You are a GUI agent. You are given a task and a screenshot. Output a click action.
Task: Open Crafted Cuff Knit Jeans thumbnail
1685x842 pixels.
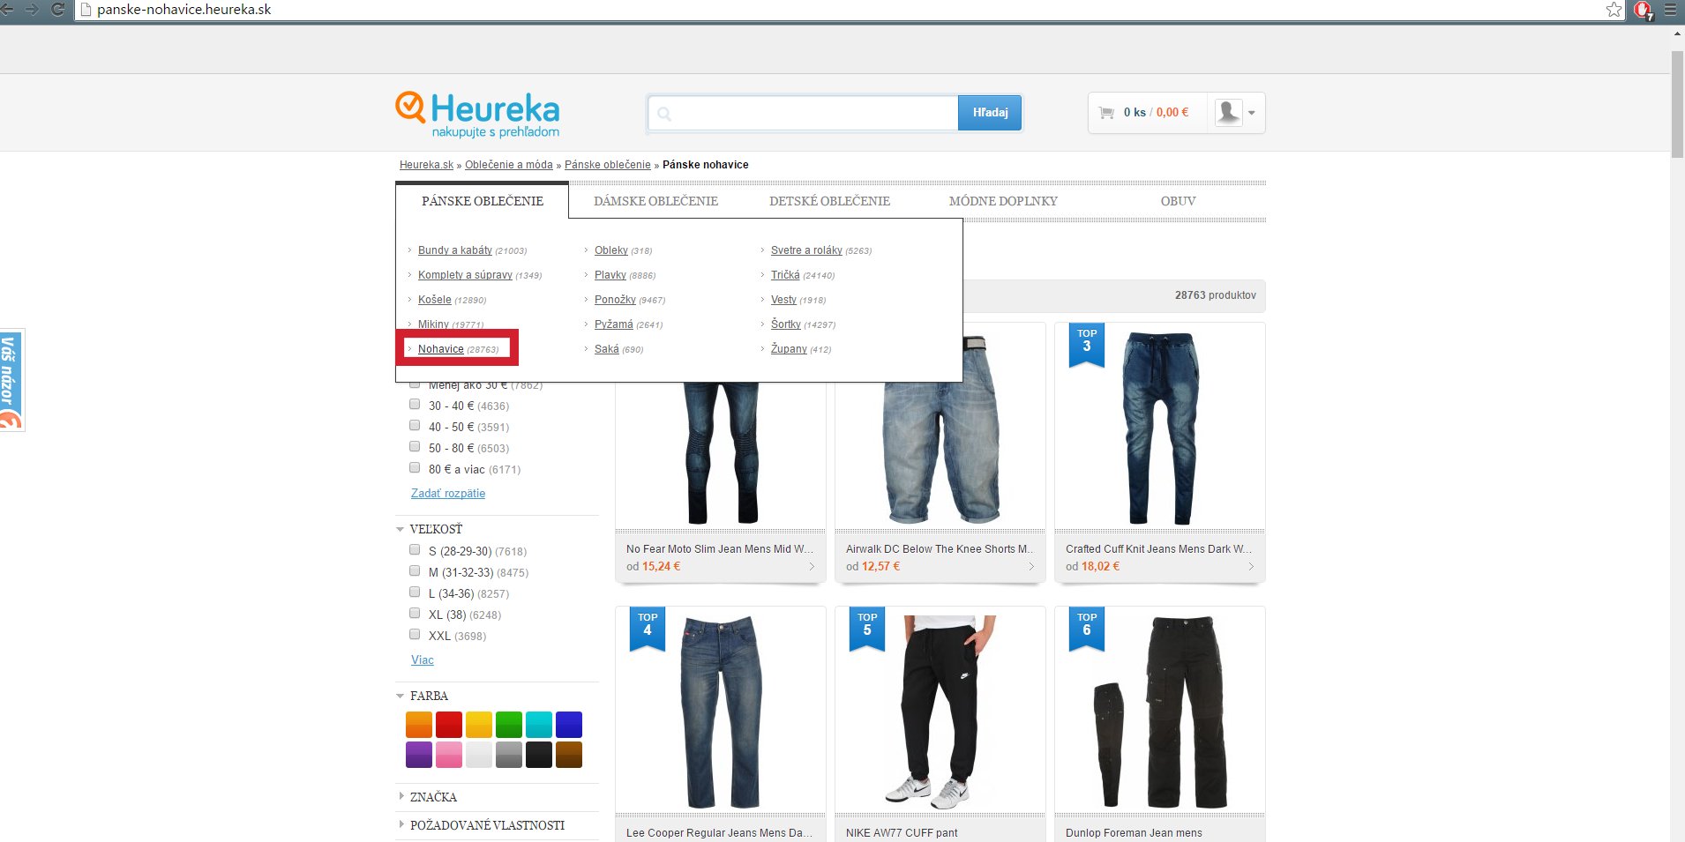1160,428
